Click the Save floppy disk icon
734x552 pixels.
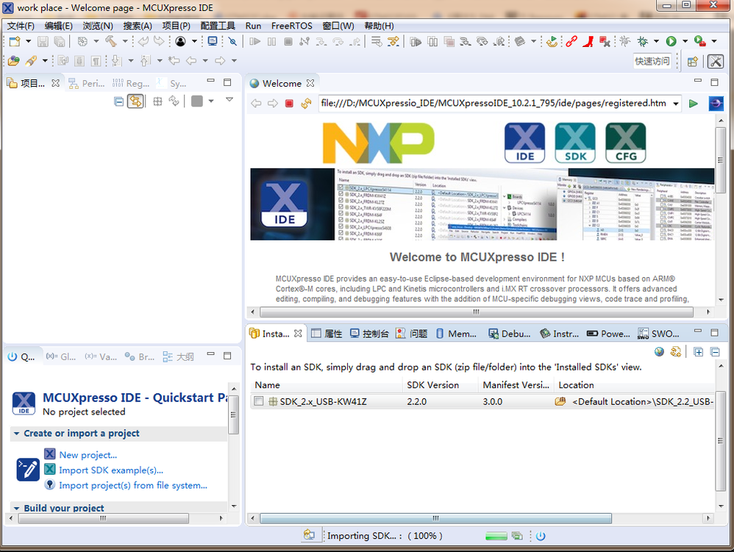tap(43, 42)
